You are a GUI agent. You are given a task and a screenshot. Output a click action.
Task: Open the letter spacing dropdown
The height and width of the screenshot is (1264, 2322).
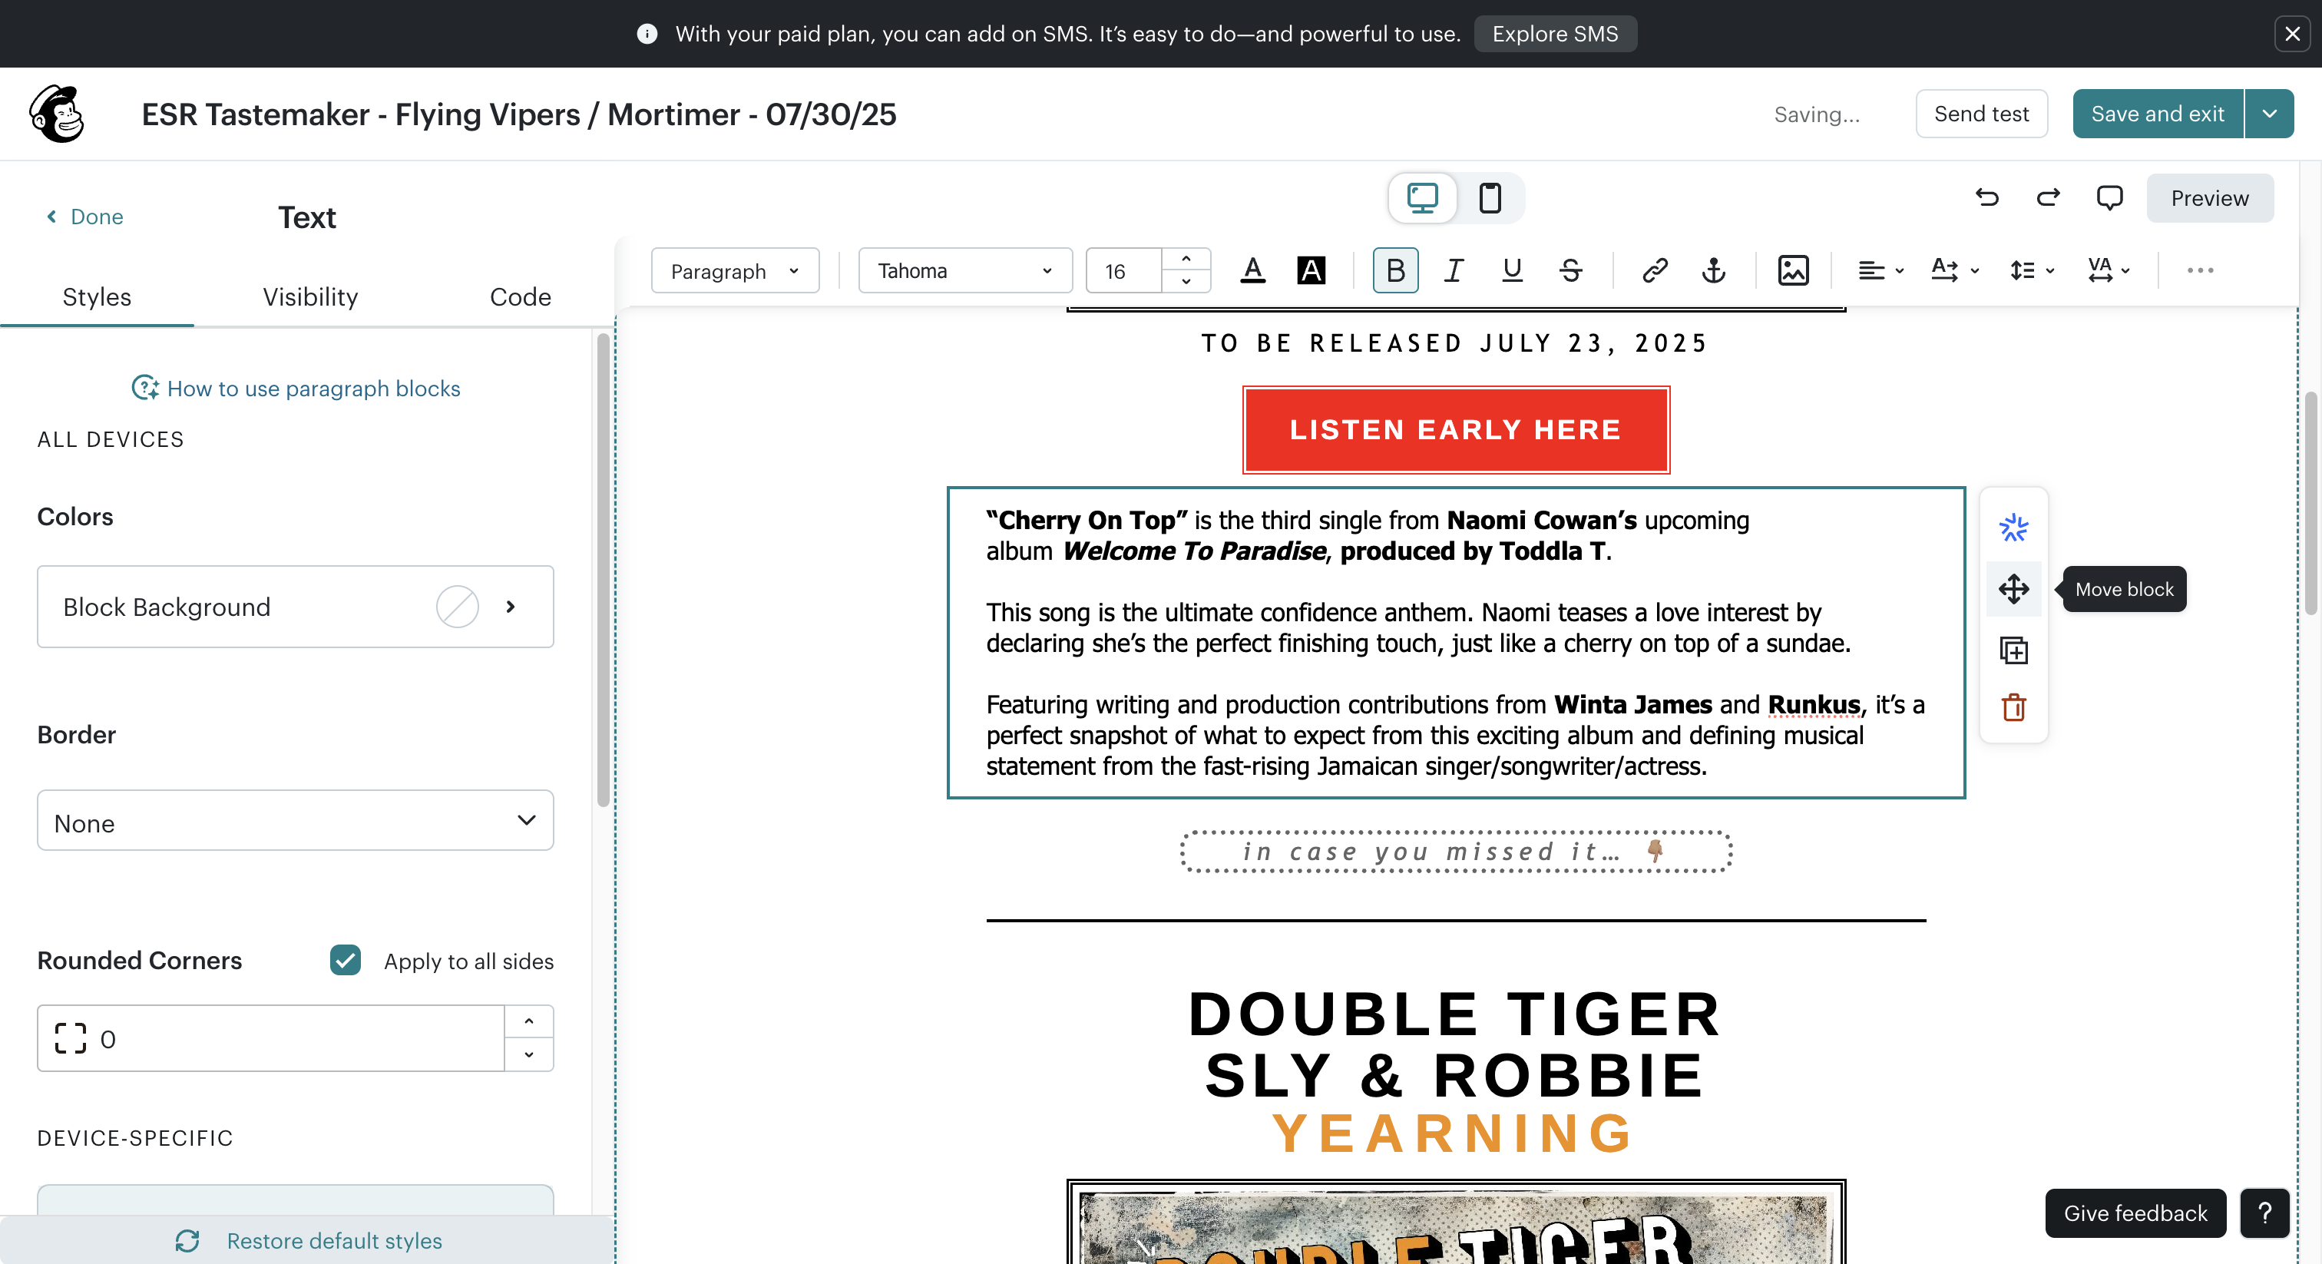[2109, 270]
